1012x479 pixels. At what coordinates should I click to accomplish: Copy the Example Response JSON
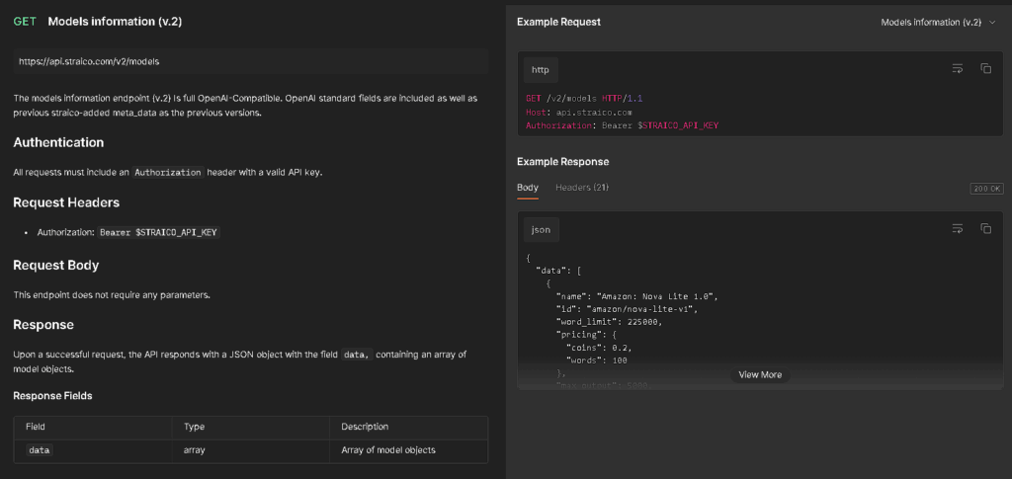[985, 228]
